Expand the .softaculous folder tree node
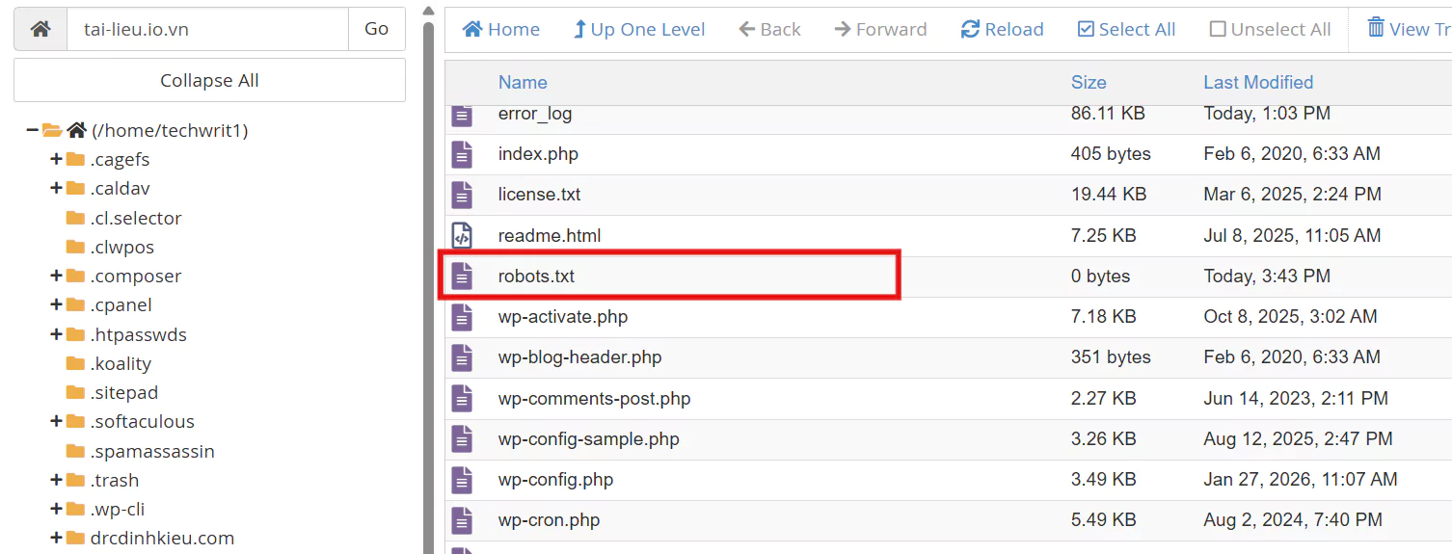Screen dimensions: 1452x554 (56, 421)
